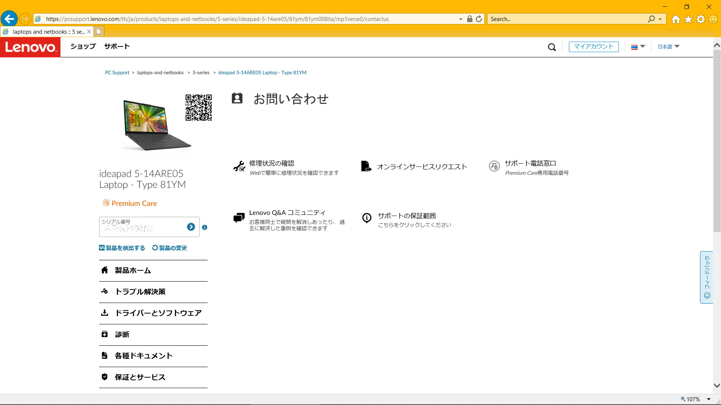Click the serial number info icon
This screenshot has height=405, width=721.
click(205, 227)
